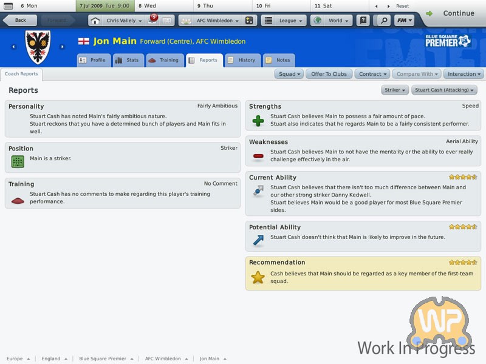Viewport: 486px width, 364px height.
Task: Select 8 Wed in the calendar bar
Action: tap(164, 6)
